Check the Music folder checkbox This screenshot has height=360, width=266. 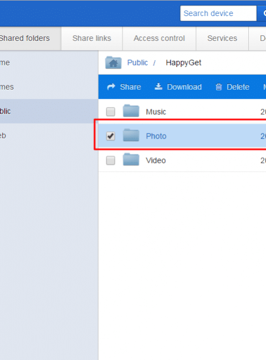coord(110,112)
